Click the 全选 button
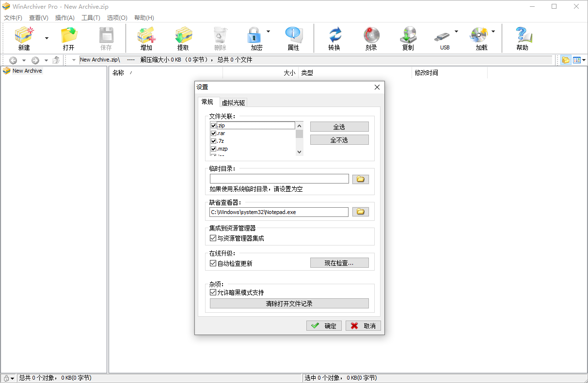The width and height of the screenshot is (588, 383). [x=339, y=126]
